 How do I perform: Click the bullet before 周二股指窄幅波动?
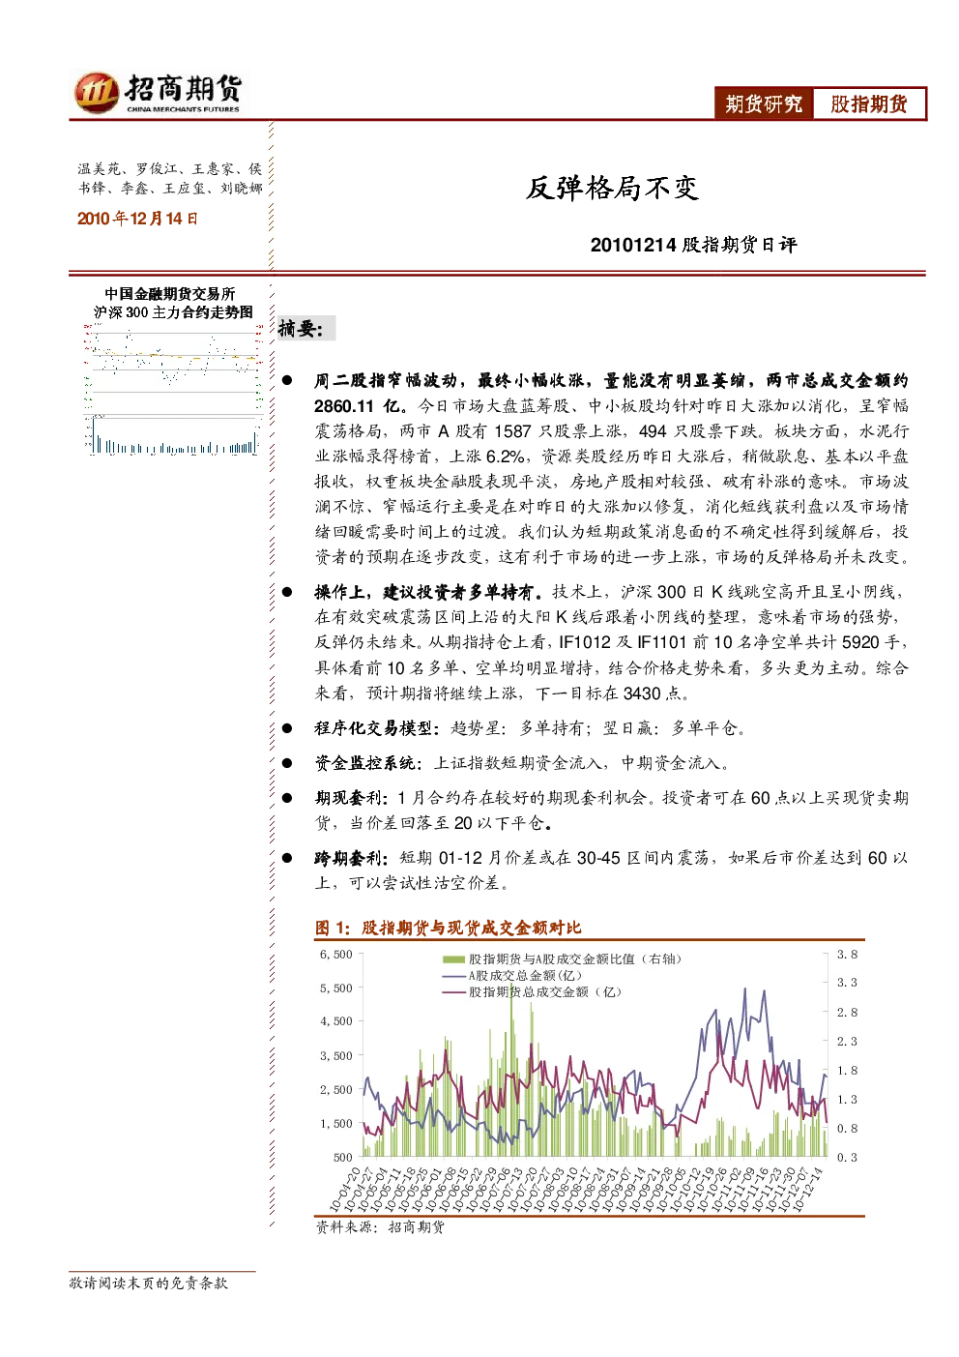click(x=287, y=381)
